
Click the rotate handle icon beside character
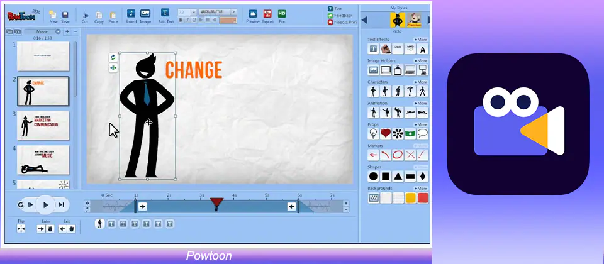pyautogui.click(x=113, y=57)
